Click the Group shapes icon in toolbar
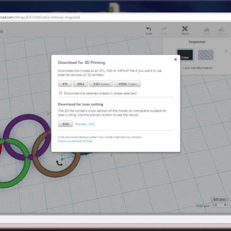The height and width of the screenshot is (231, 231). click(207, 29)
